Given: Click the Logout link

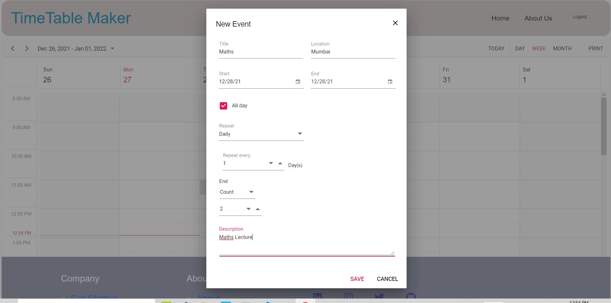Looking at the screenshot, I should point(580,17).
